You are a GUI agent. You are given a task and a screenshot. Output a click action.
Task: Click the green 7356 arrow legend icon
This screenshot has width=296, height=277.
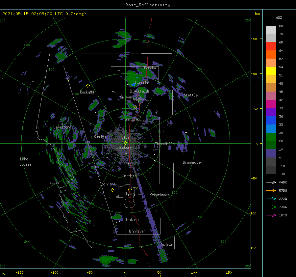(x=271, y=207)
